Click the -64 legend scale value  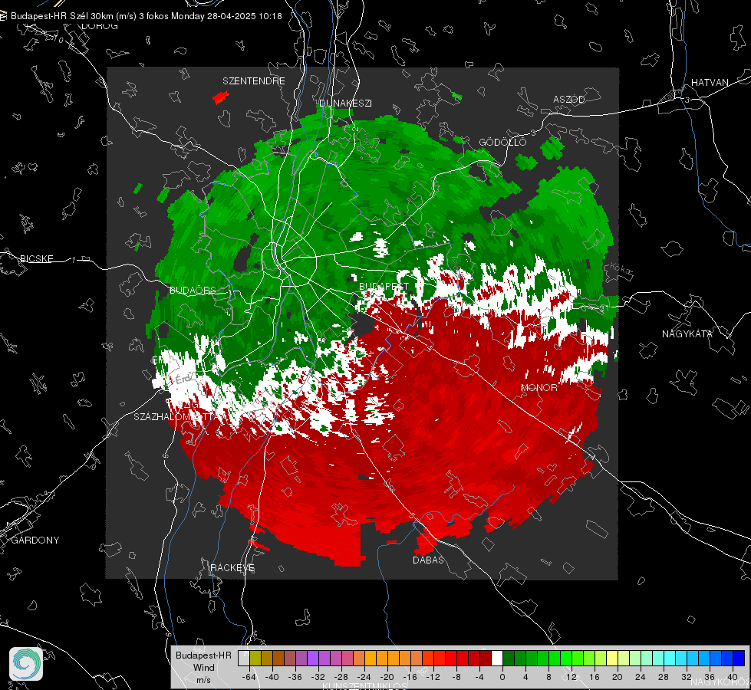coord(249,677)
